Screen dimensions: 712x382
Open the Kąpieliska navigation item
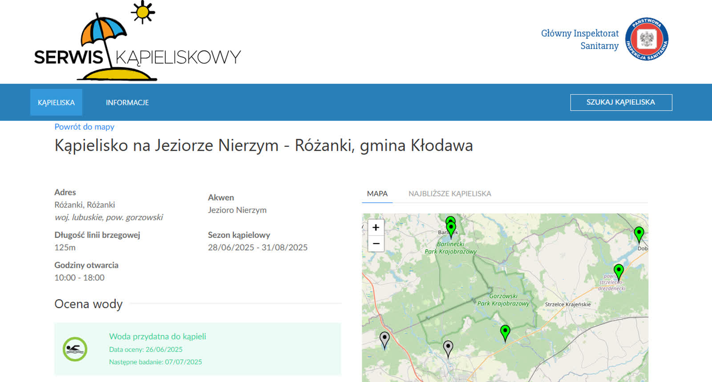click(x=56, y=102)
